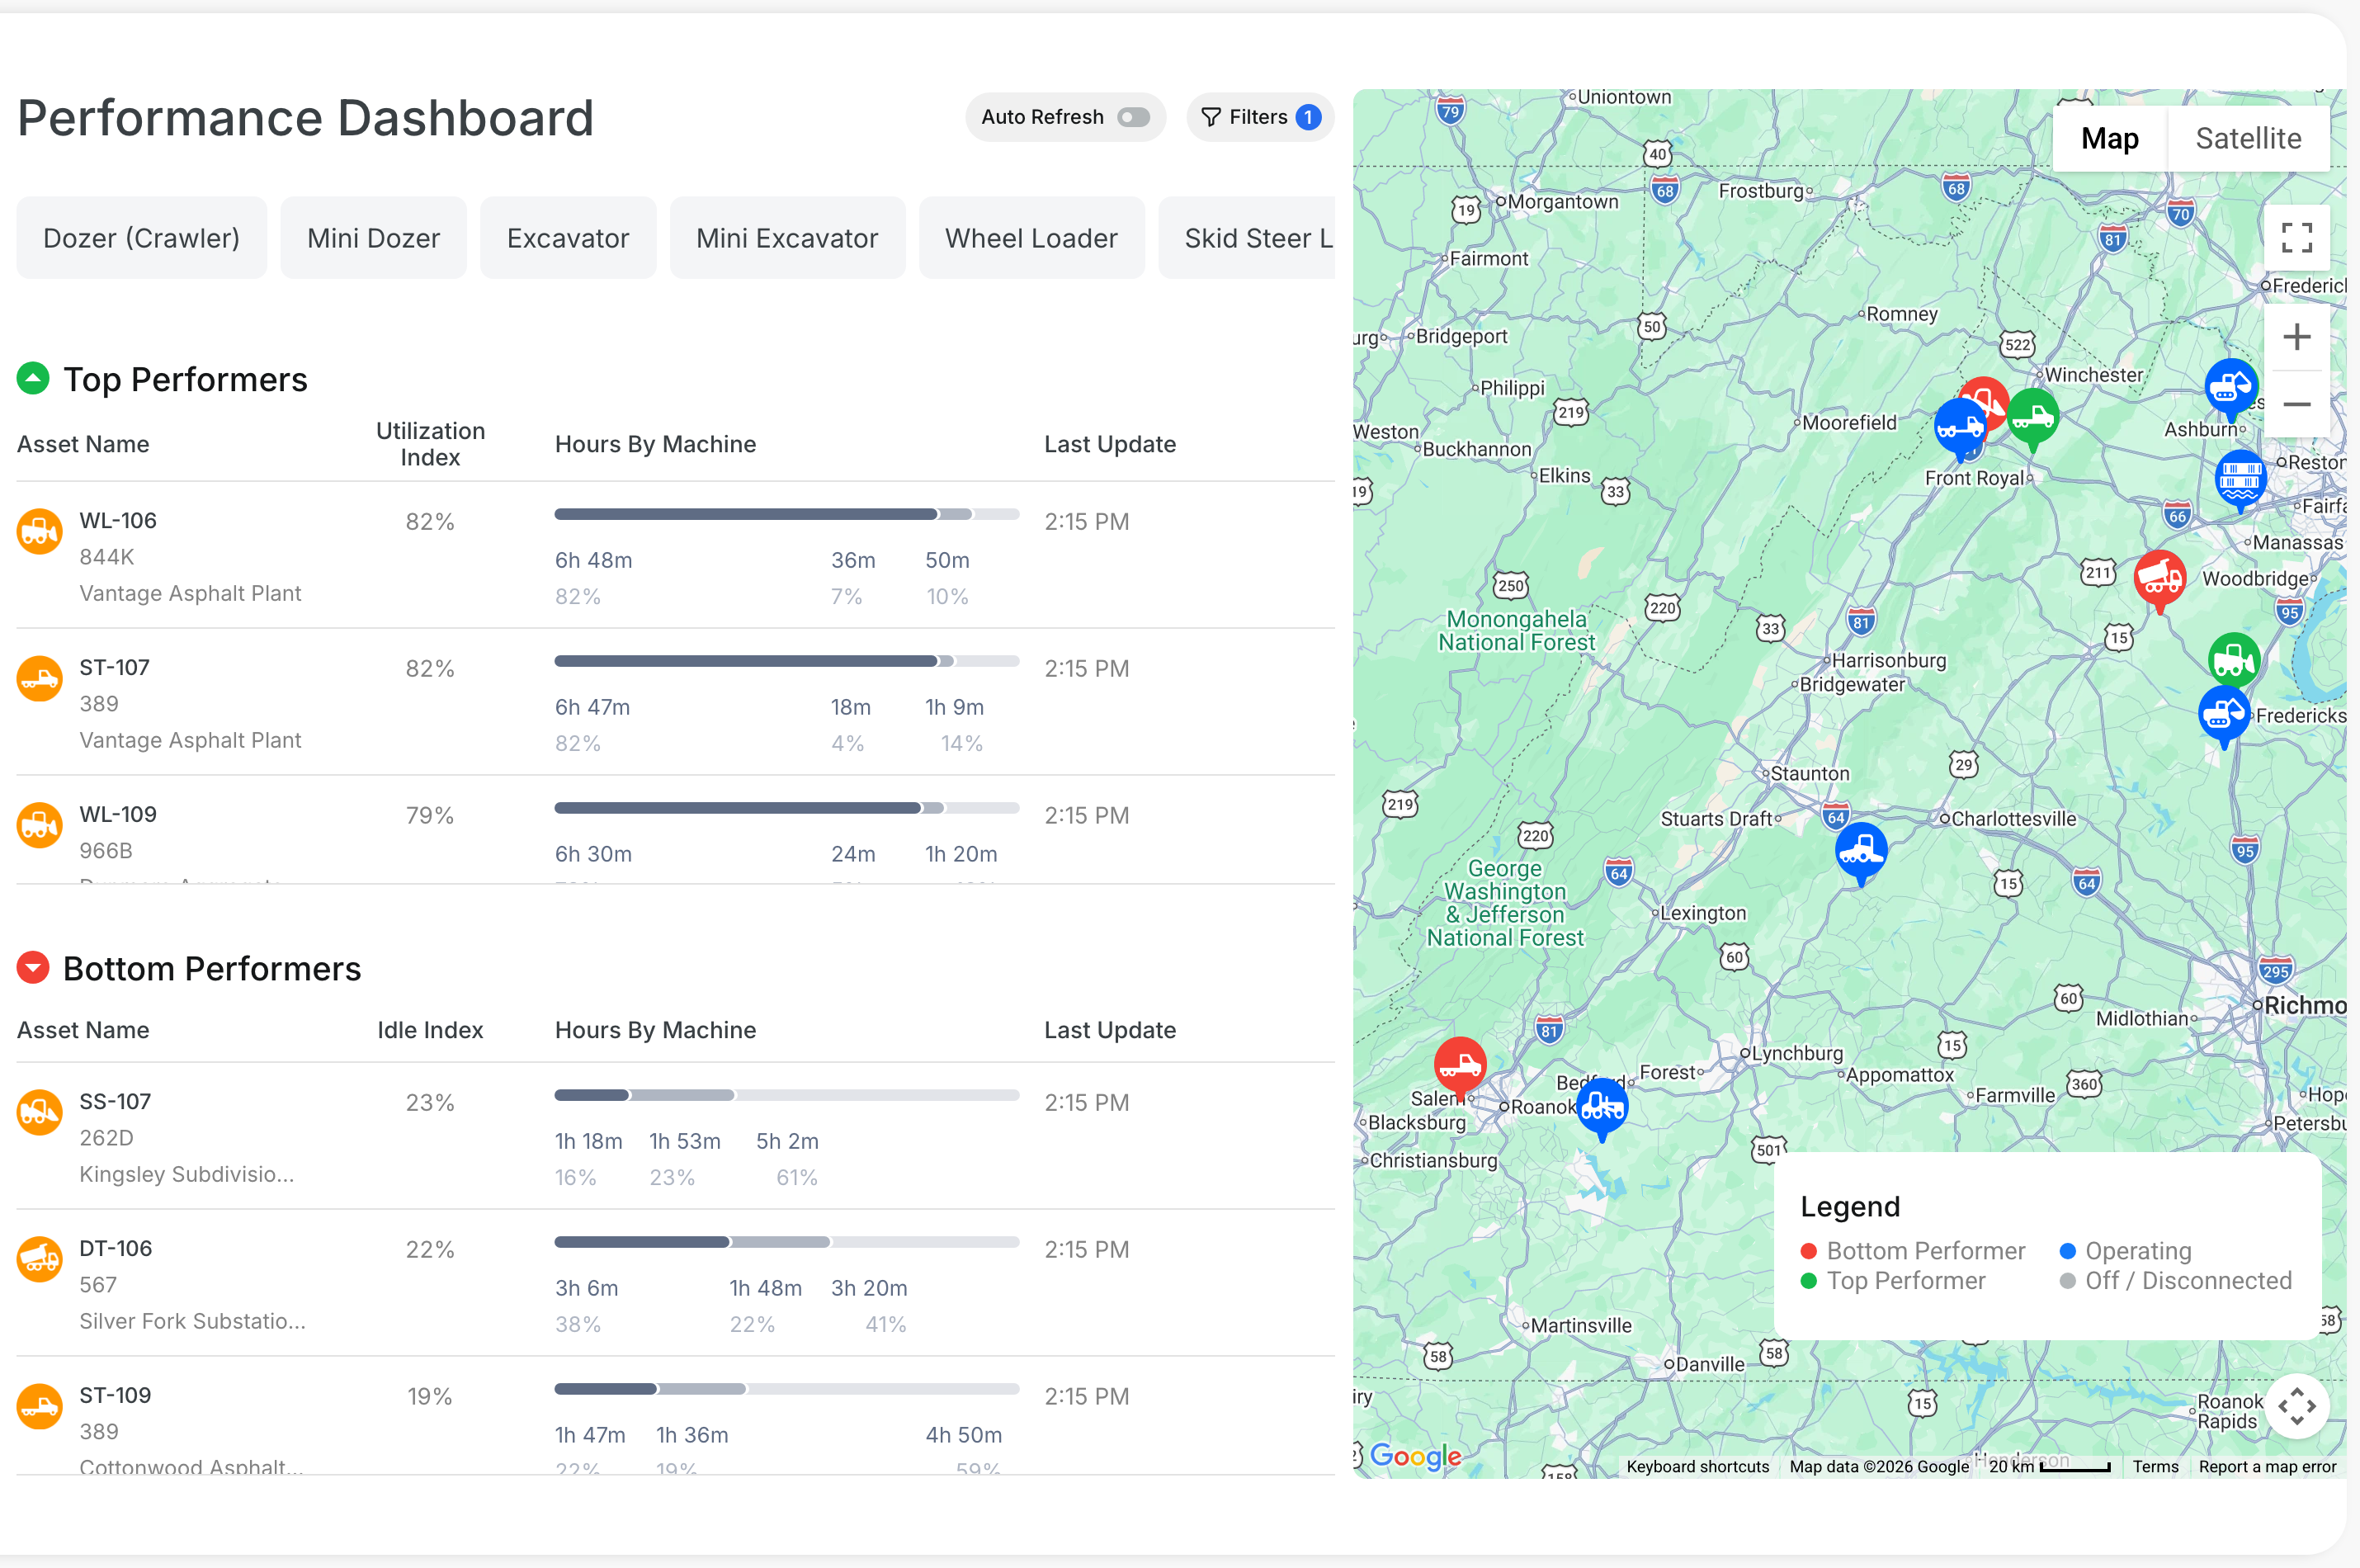Toggle the map fullscreen view
Screen dimensions: 2360x1568
point(2296,237)
